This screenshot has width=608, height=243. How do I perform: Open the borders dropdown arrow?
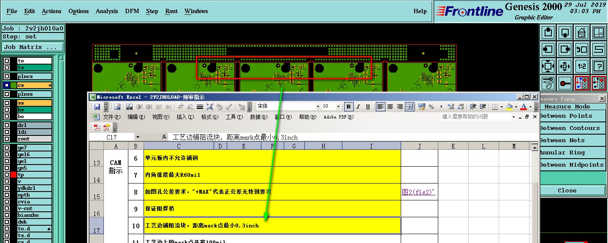(x=502, y=107)
